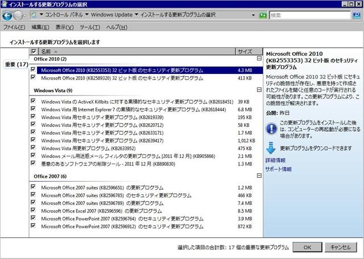Uncheck Office 2007 suites KB2596789 update
Screen dimensions: 364x259
point(33,202)
